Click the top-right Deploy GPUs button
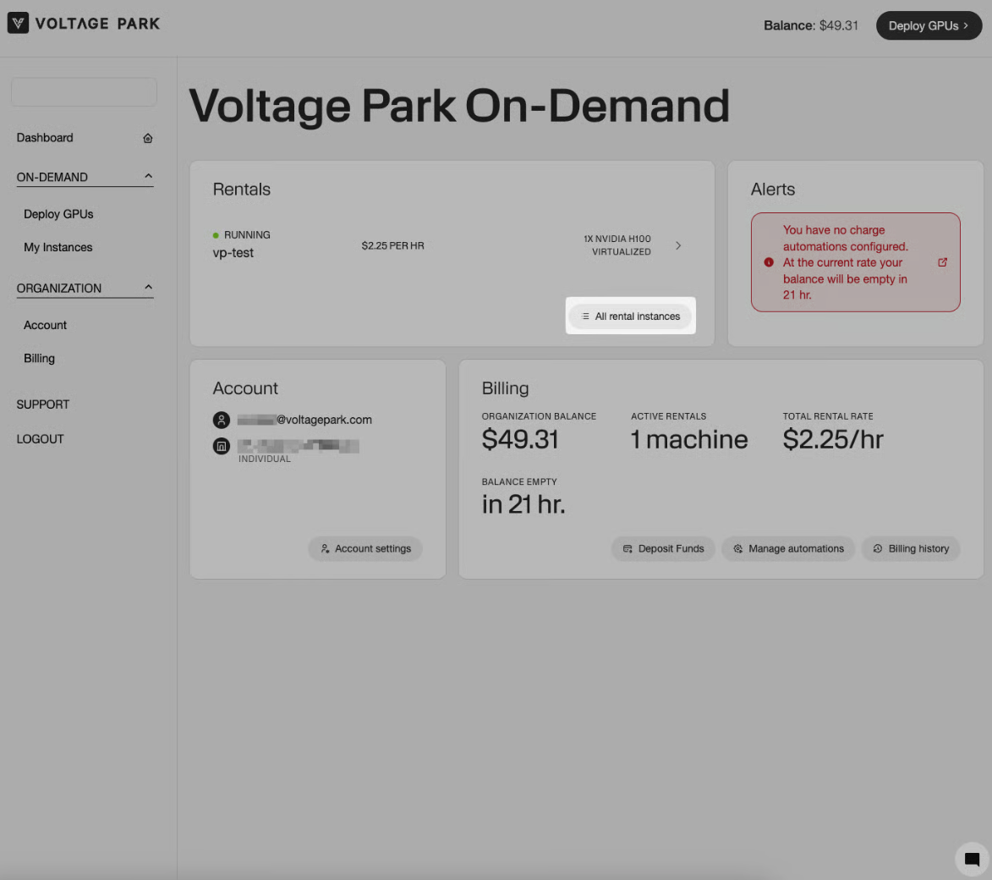 [x=929, y=25]
